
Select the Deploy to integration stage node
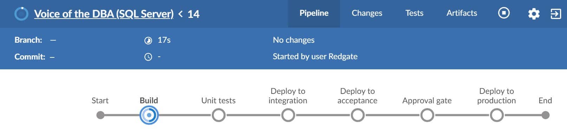pyautogui.click(x=288, y=115)
